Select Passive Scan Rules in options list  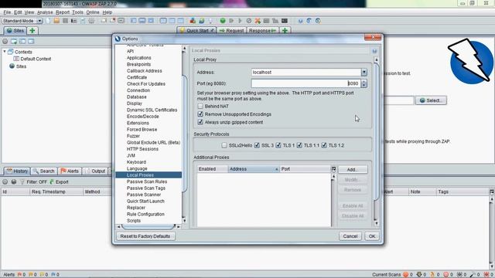(x=147, y=181)
